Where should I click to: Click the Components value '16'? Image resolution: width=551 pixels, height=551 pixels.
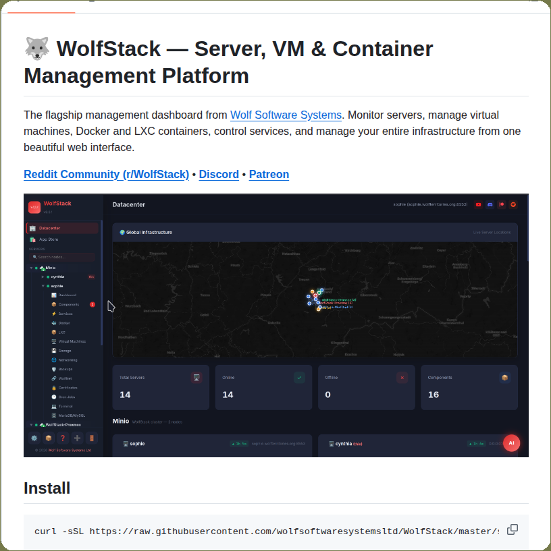(x=434, y=395)
